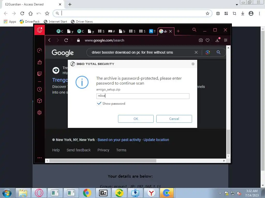Show hidden tray icons arrow
265x198 pixels.
pos(220,193)
